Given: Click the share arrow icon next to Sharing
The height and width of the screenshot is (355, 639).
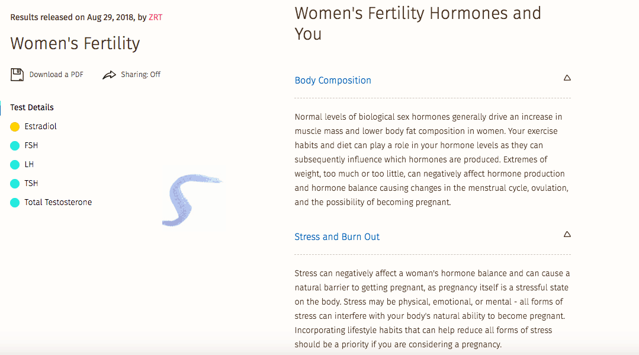Looking at the screenshot, I should pos(109,74).
